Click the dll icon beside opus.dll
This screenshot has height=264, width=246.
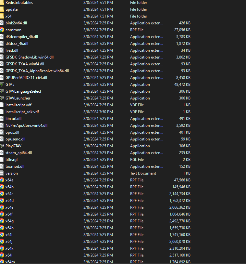tap(2, 132)
